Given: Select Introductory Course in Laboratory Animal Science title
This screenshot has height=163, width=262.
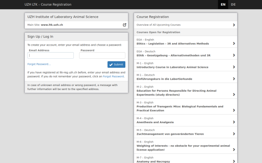Looking at the screenshot, I should [x=172, y=67].
